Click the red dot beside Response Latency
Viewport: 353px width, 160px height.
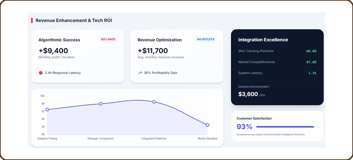point(41,73)
